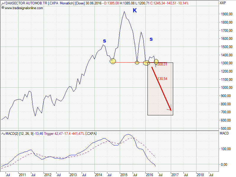
Task: Open the www.tradesignalonline.com link
Action: [x=24, y=8]
